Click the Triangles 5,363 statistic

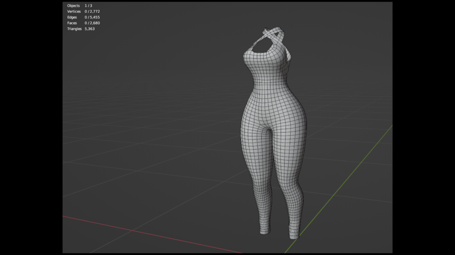pyautogui.click(x=81, y=29)
